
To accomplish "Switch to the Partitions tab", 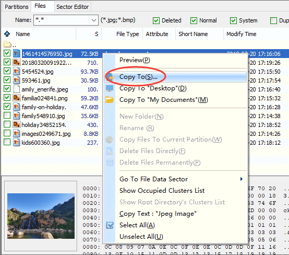I will 16,7.
